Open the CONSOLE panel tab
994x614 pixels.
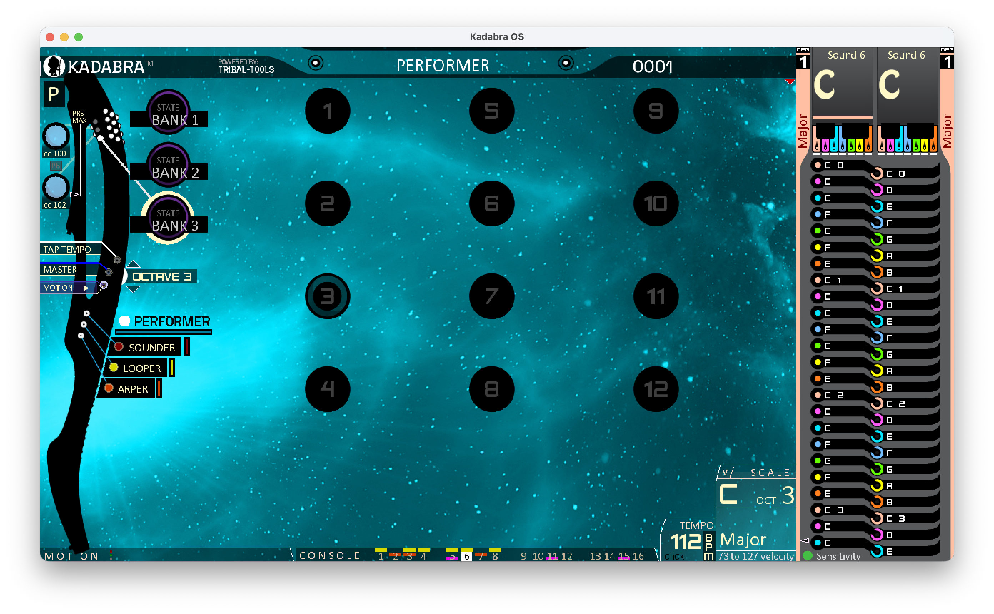point(330,555)
